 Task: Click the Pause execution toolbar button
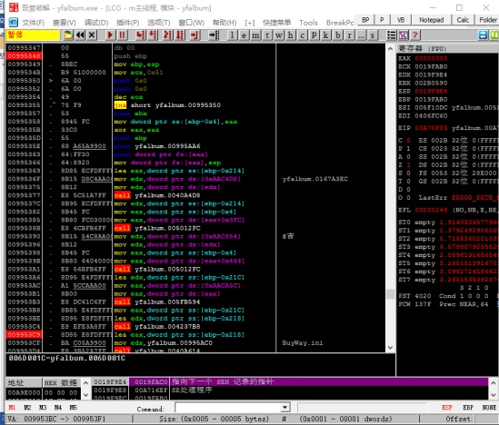[x=122, y=35]
